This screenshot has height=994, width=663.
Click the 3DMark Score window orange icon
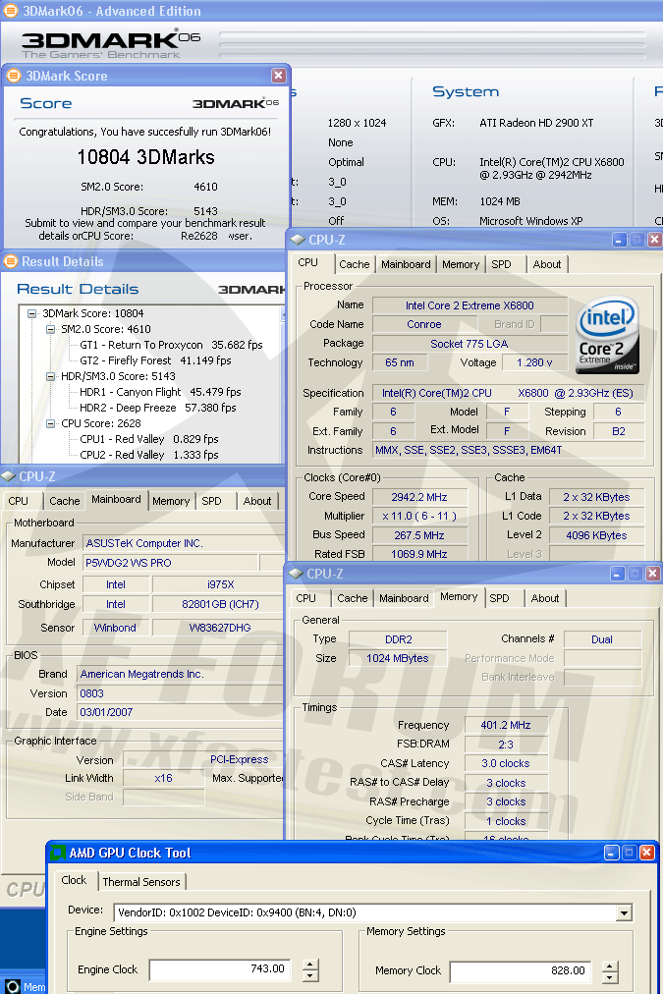pyautogui.click(x=14, y=76)
